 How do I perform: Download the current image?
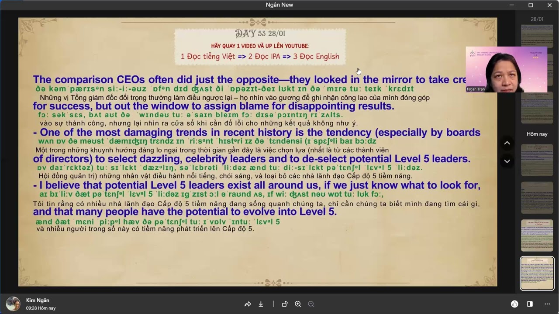tap(261, 304)
